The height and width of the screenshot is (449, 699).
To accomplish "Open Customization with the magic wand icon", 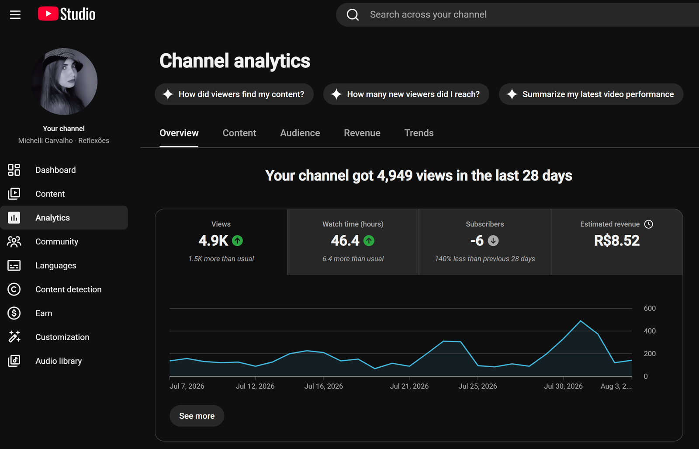I will (x=14, y=337).
